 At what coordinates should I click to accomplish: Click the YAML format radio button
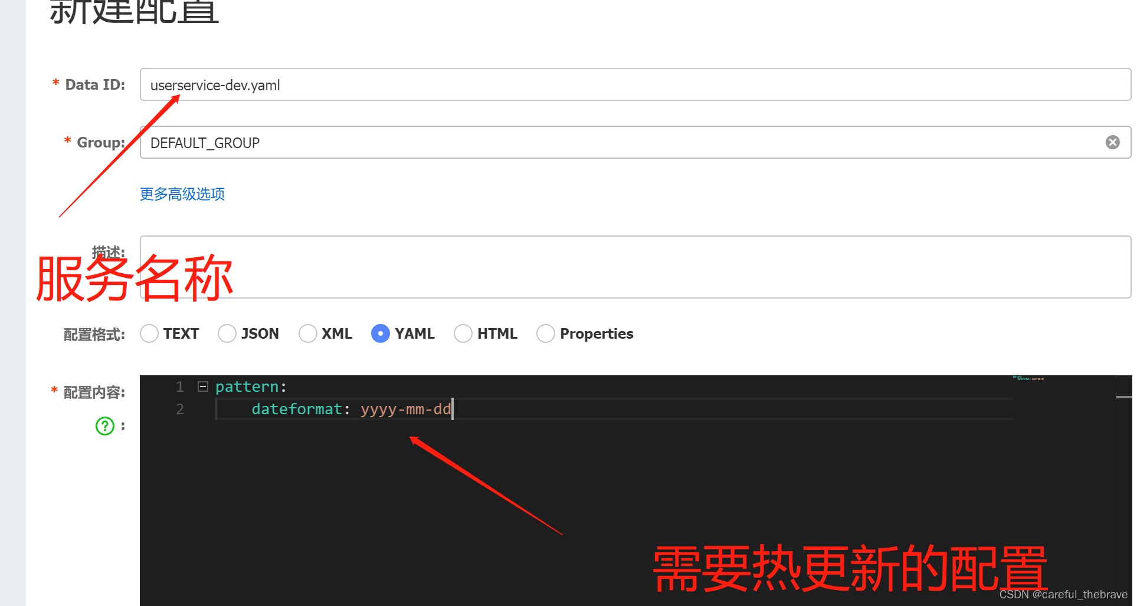point(381,333)
